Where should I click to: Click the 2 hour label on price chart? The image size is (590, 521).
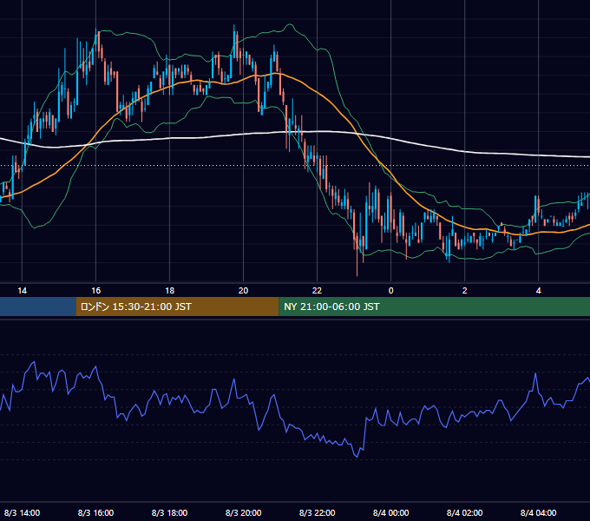click(465, 290)
